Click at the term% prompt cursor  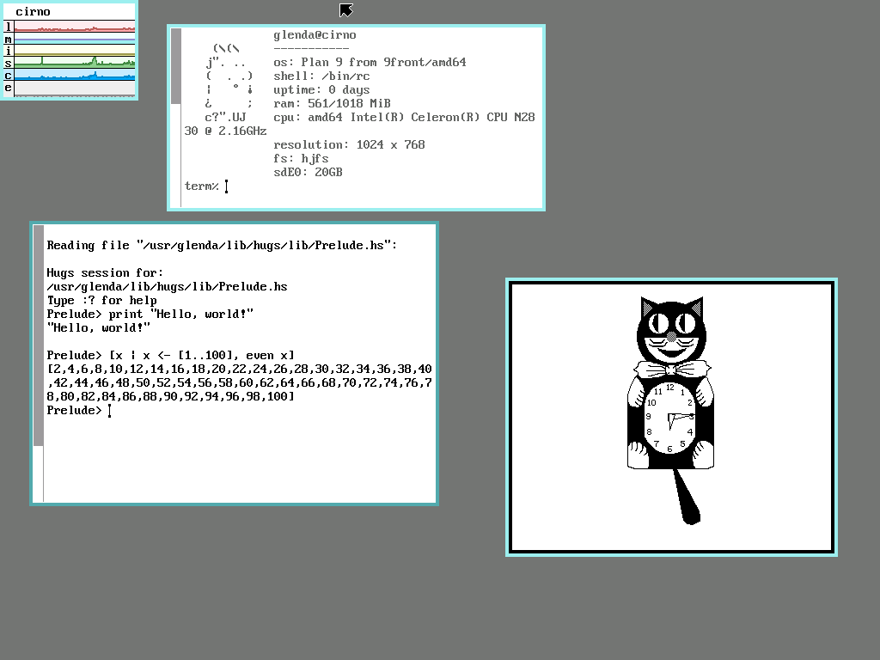coord(227,186)
